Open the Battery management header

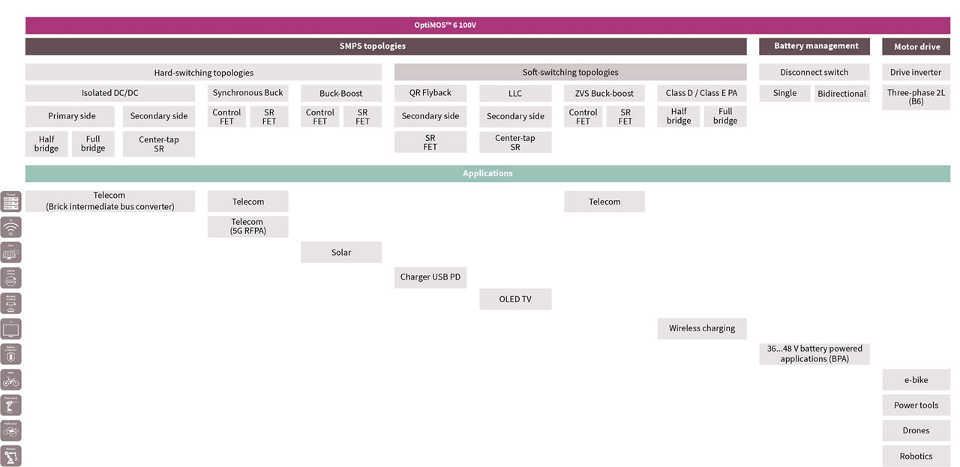coord(814,46)
